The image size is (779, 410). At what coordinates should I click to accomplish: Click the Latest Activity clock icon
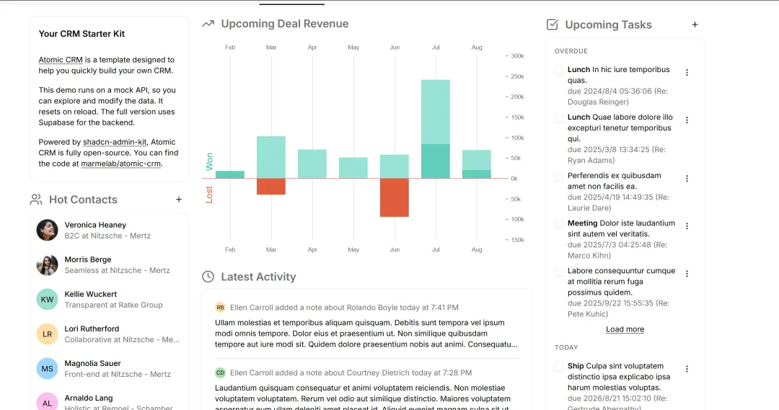coord(208,277)
